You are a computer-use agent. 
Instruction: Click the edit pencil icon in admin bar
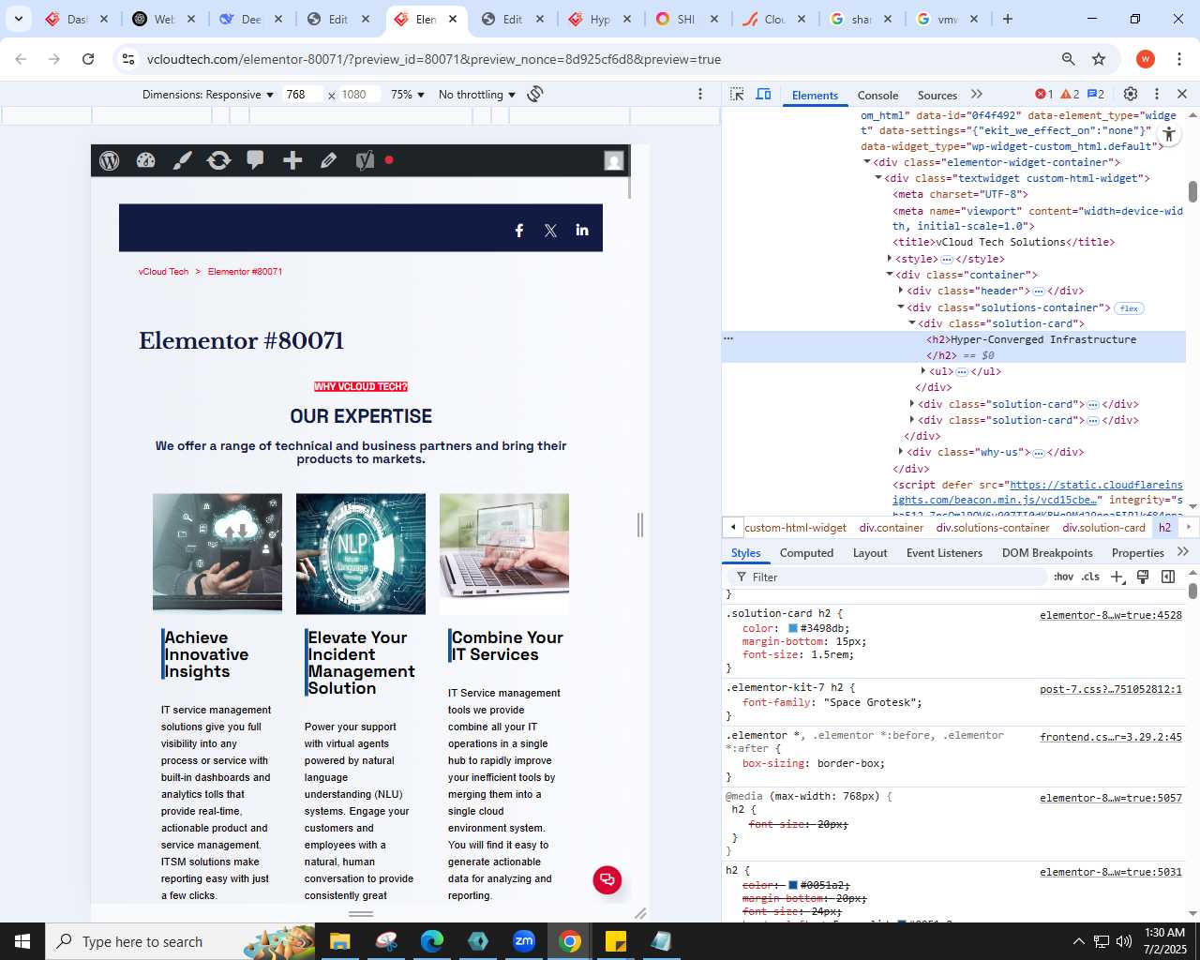pos(328,160)
